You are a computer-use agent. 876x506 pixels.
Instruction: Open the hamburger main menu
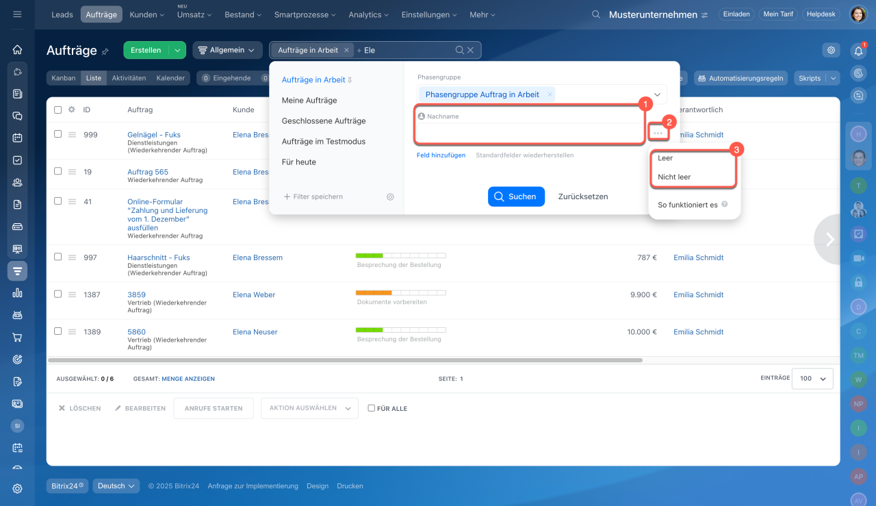[17, 14]
